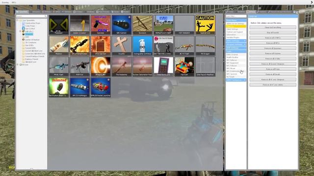Screen dimensions: 314x176
Task: Click the Remove all Spawners button
Action: pyautogui.click(x=273, y=48)
